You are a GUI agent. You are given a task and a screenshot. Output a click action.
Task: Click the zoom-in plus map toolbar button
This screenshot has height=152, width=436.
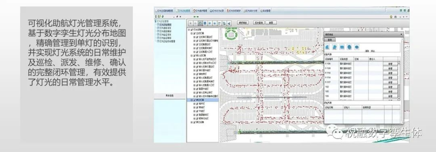[x=191, y=23]
